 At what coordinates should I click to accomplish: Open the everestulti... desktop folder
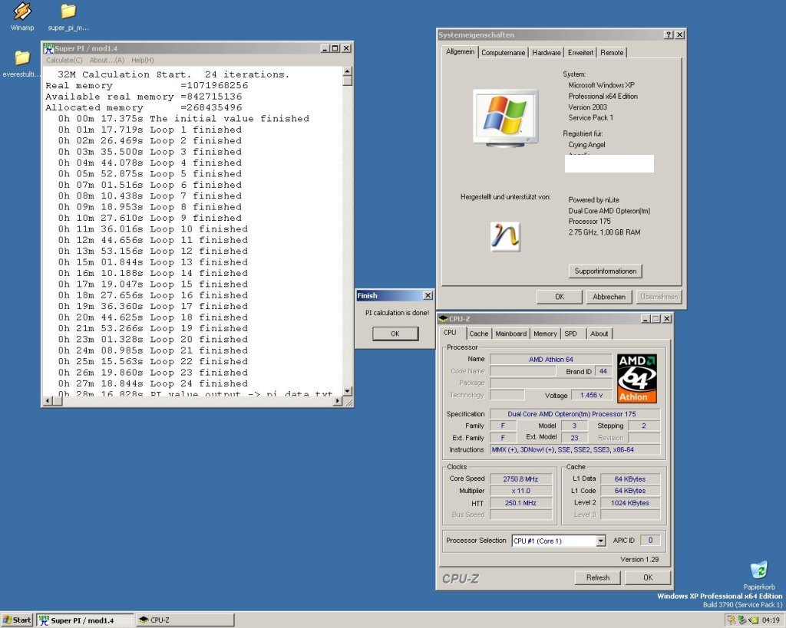click(x=21, y=63)
